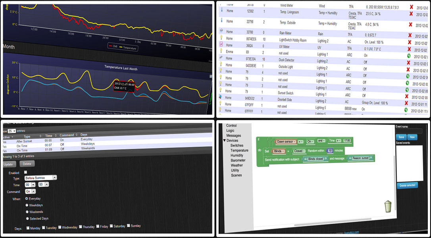Click the green arrow in Emma's row

pos(409,56)
